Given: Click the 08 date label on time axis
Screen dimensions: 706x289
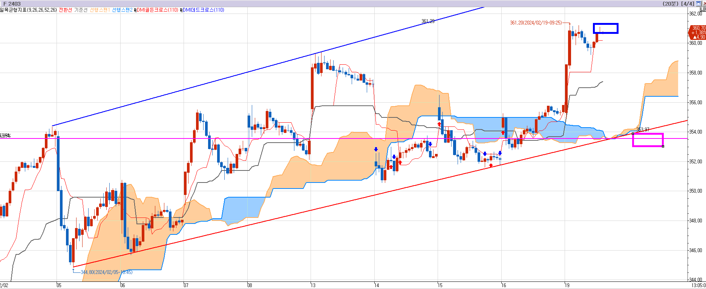Looking at the screenshot, I should click(250, 286).
